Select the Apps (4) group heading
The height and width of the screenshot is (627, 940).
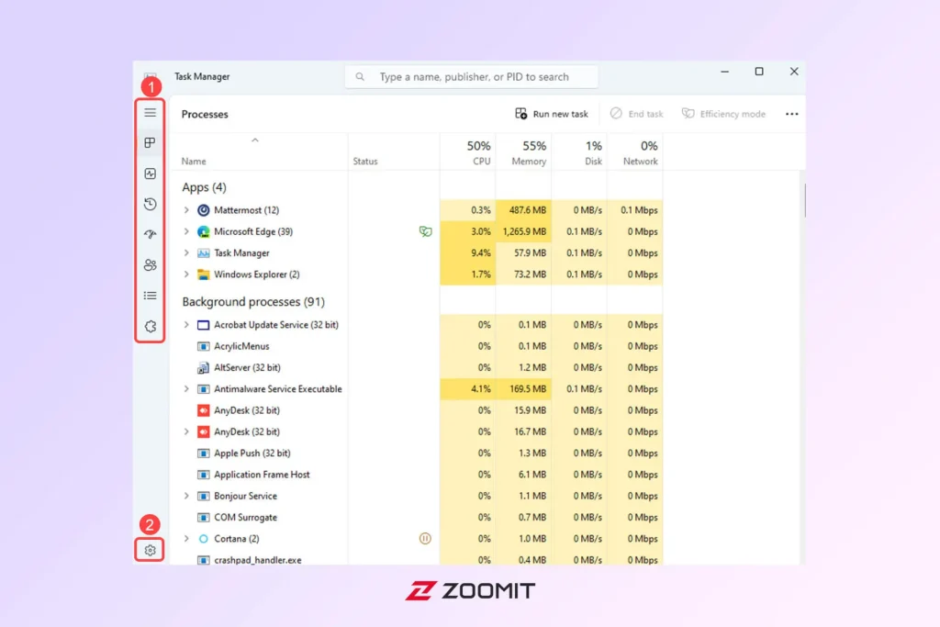[x=205, y=187]
